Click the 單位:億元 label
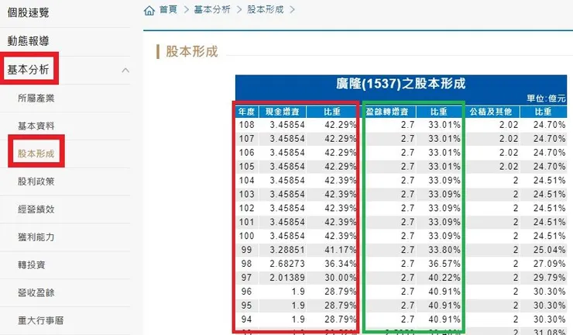 click(546, 98)
